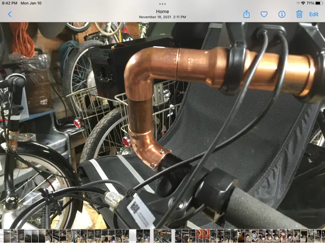Open the Share sheet for this photo

point(247,14)
